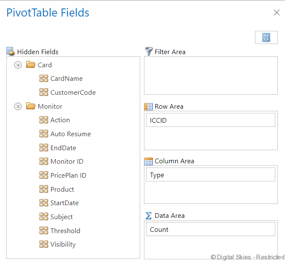Select the ICCID field in Row Area

(x=210, y=120)
